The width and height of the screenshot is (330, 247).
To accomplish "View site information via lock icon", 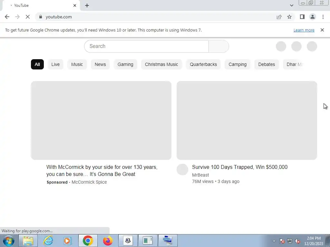I will pyautogui.click(x=41, y=17).
